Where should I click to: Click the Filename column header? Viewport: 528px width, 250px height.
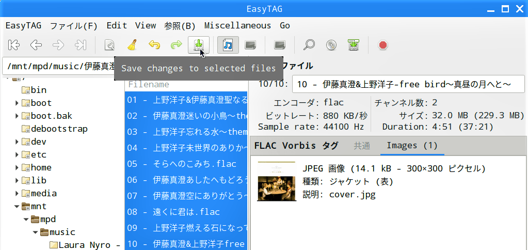click(x=186, y=85)
